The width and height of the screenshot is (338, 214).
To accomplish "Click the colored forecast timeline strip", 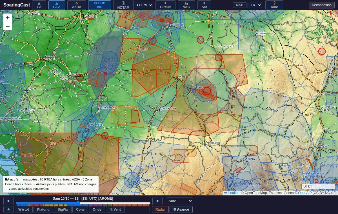I will tap(83, 206).
